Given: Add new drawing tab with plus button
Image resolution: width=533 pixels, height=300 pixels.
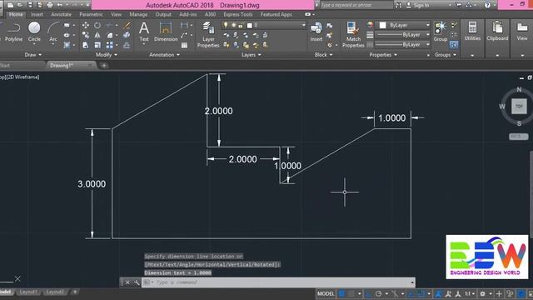Looking at the screenshot, I should [x=104, y=65].
